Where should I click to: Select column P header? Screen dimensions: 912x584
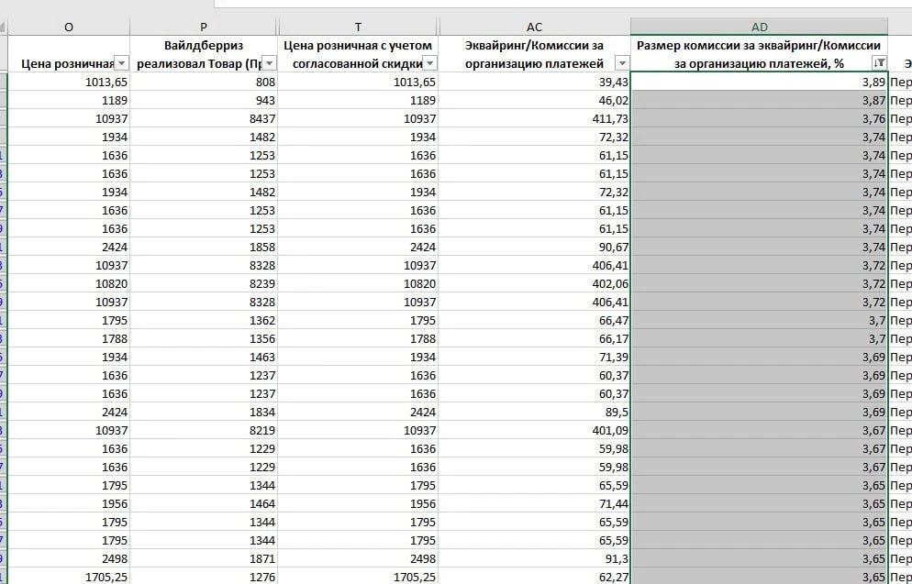point(203,27)
